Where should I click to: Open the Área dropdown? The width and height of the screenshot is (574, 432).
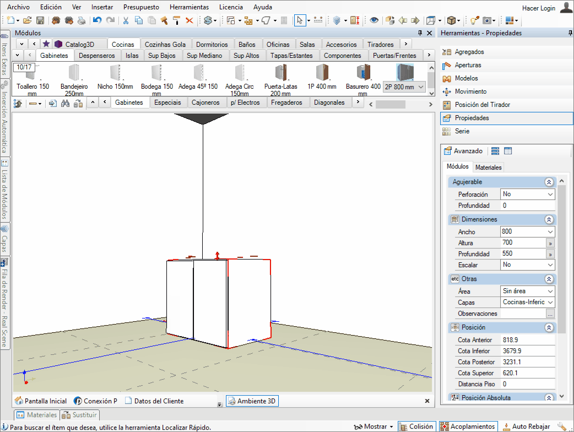tap(550, 291)
